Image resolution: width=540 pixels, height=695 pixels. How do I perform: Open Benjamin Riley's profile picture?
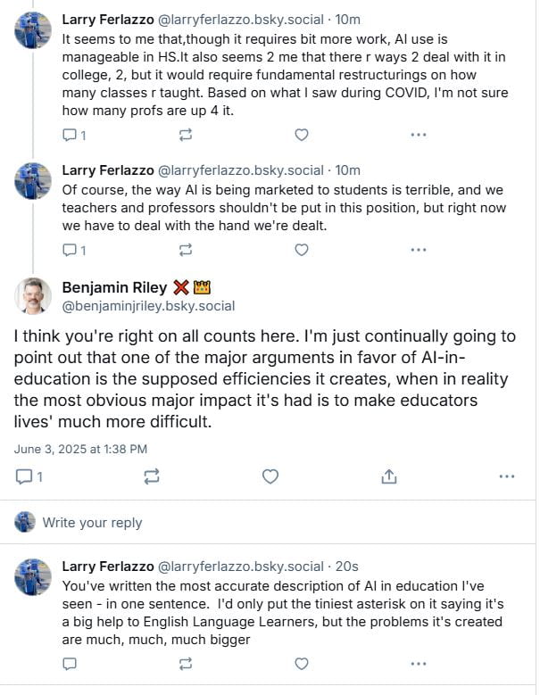[33, 295]
